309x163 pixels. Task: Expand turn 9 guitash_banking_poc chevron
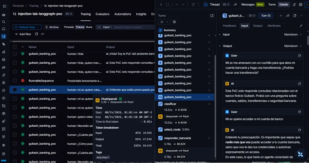tap(209, 70)
